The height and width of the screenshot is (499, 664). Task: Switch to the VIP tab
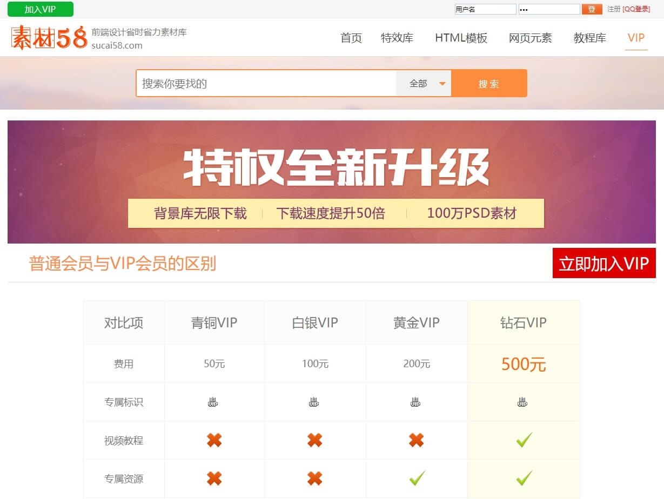point(636,38)
